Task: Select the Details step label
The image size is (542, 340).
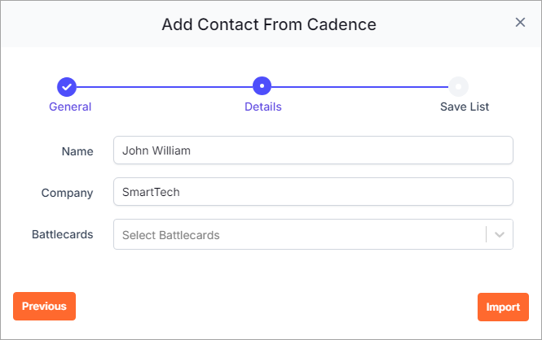Action: click(x=263, y=107)
